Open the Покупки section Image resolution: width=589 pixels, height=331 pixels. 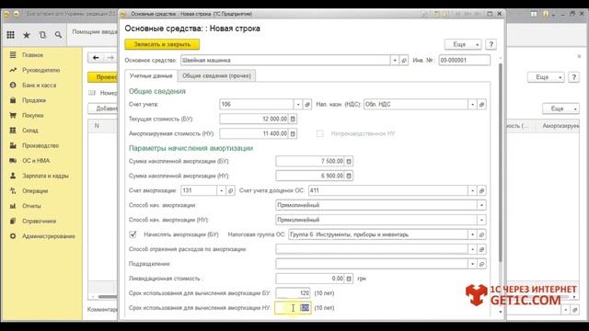tap(33, 115)
